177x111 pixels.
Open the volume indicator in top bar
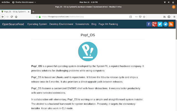pos(169,2)
